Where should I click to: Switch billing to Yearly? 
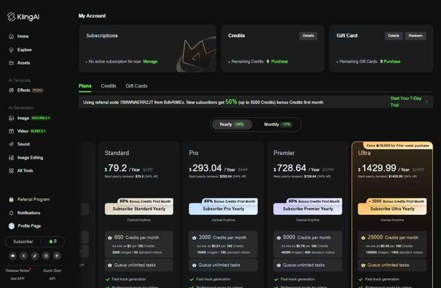(232, 124)
